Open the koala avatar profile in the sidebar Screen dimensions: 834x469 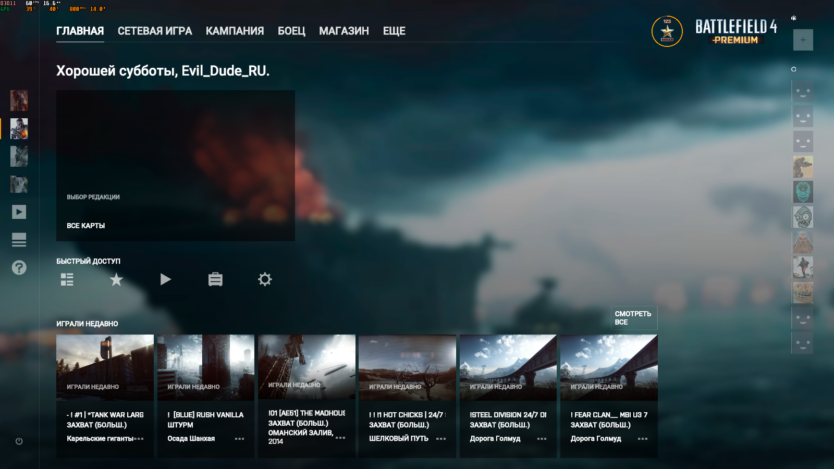tap(19, 184)
